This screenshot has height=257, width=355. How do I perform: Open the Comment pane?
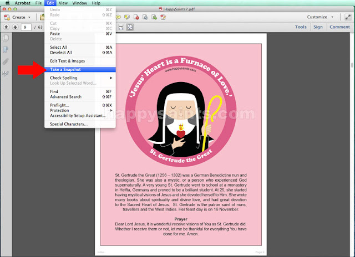tap(339, 27)
